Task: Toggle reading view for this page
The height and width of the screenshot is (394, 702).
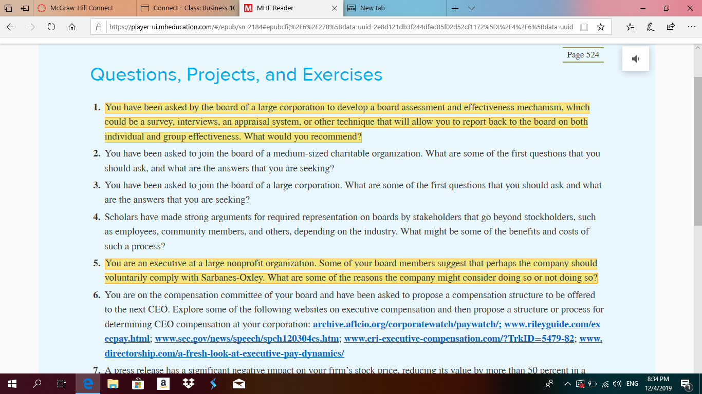Action: click(584, 27)
